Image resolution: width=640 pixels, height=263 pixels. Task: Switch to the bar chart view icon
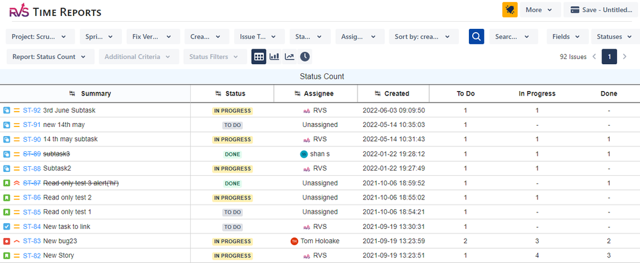click(274, 56)
